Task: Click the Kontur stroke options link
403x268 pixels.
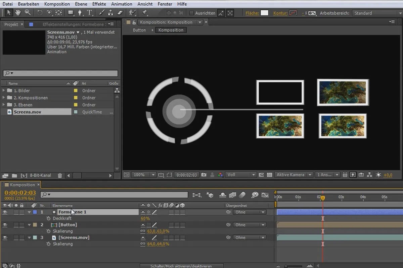Action: [280, 13]
